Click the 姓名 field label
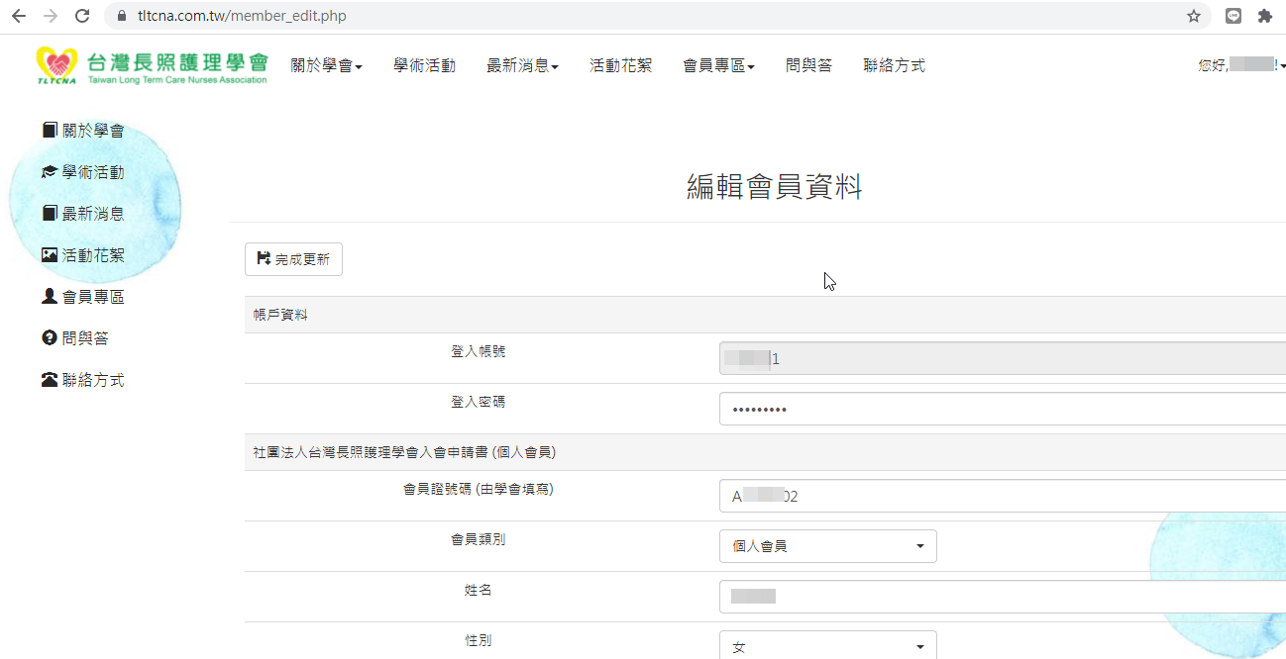The image size is (1286, 659). (x=479, y=590)
